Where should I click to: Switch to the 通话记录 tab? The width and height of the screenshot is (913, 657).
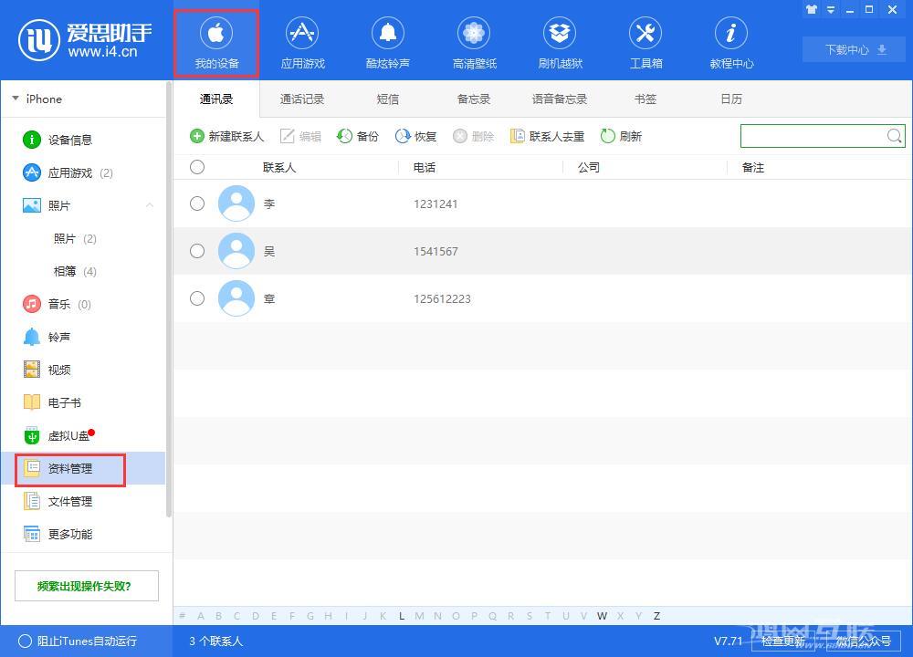click(x=301, y=99)
